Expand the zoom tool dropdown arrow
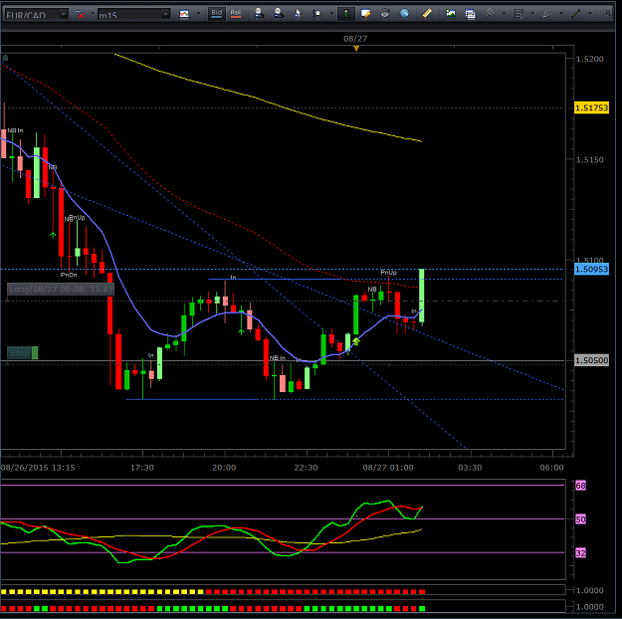 tap(331, 14)
